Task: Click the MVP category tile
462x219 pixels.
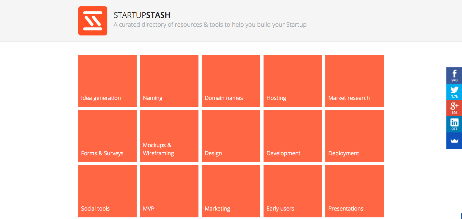Action: tap(169, 191)
